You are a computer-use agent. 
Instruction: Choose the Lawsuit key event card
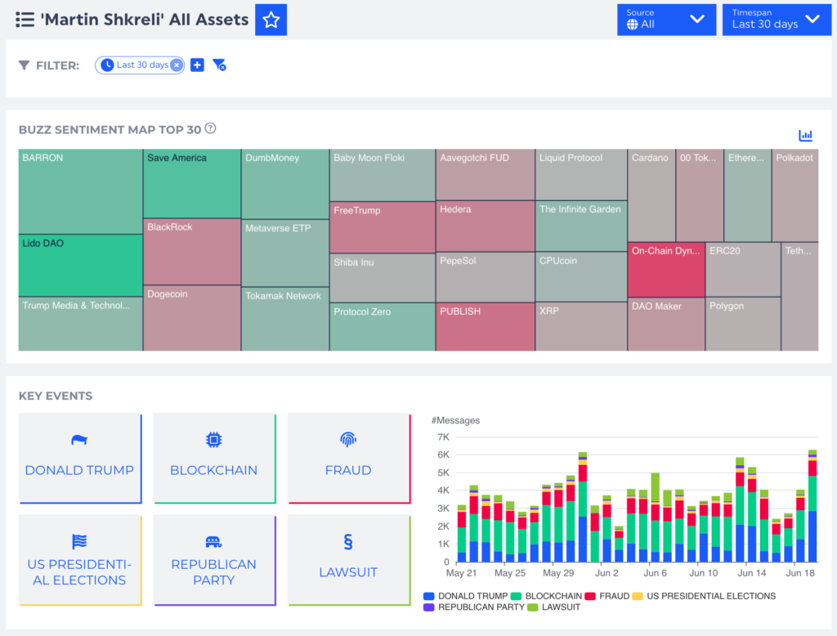348,560
